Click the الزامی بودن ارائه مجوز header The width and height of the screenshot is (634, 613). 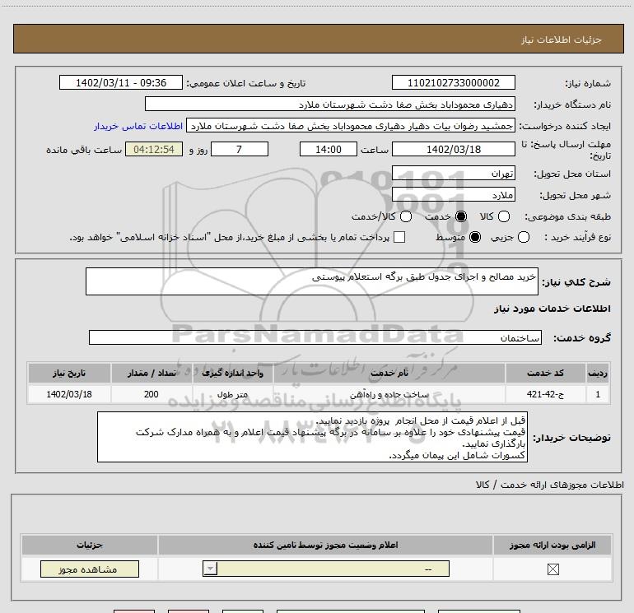pos(552,545)
